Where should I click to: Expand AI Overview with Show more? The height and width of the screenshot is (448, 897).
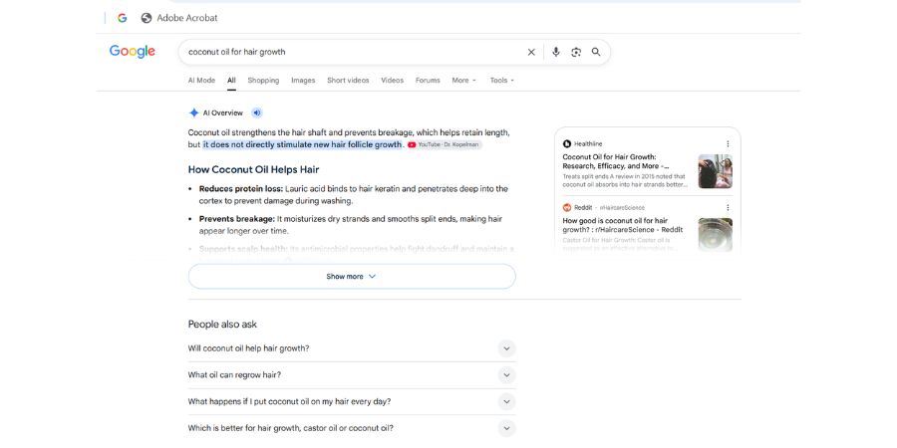[352, 277]
